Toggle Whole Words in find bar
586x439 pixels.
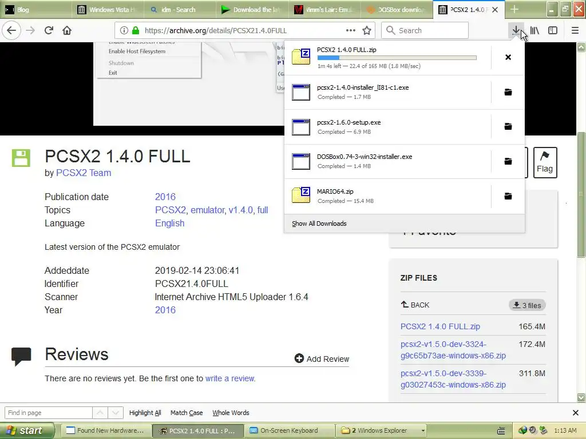point(231,413)
